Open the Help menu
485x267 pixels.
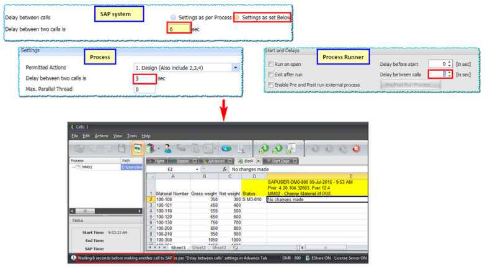point(146,135)
